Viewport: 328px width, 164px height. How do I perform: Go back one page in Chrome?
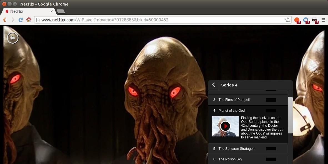[5, 20]
